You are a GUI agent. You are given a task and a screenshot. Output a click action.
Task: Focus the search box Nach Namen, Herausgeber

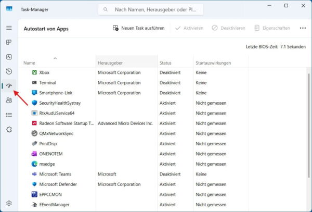point(151,9)
